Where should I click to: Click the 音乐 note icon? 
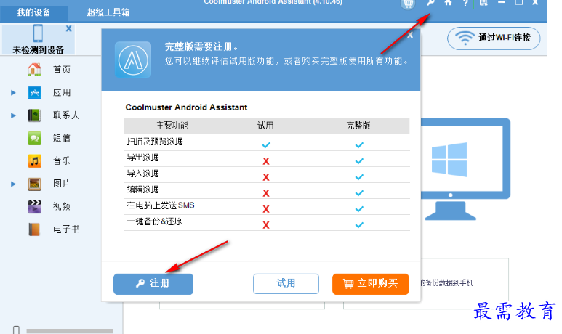pos(34,161)
